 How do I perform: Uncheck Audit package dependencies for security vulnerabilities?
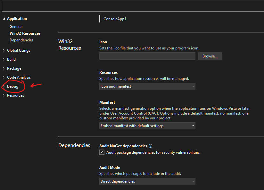click(x=102, y=152)
